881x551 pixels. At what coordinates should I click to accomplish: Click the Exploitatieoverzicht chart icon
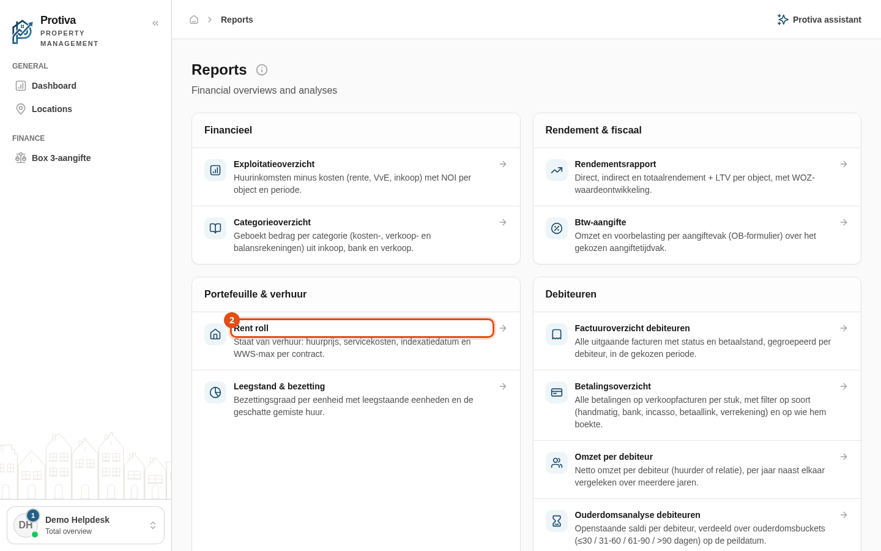tap(215, 170)
